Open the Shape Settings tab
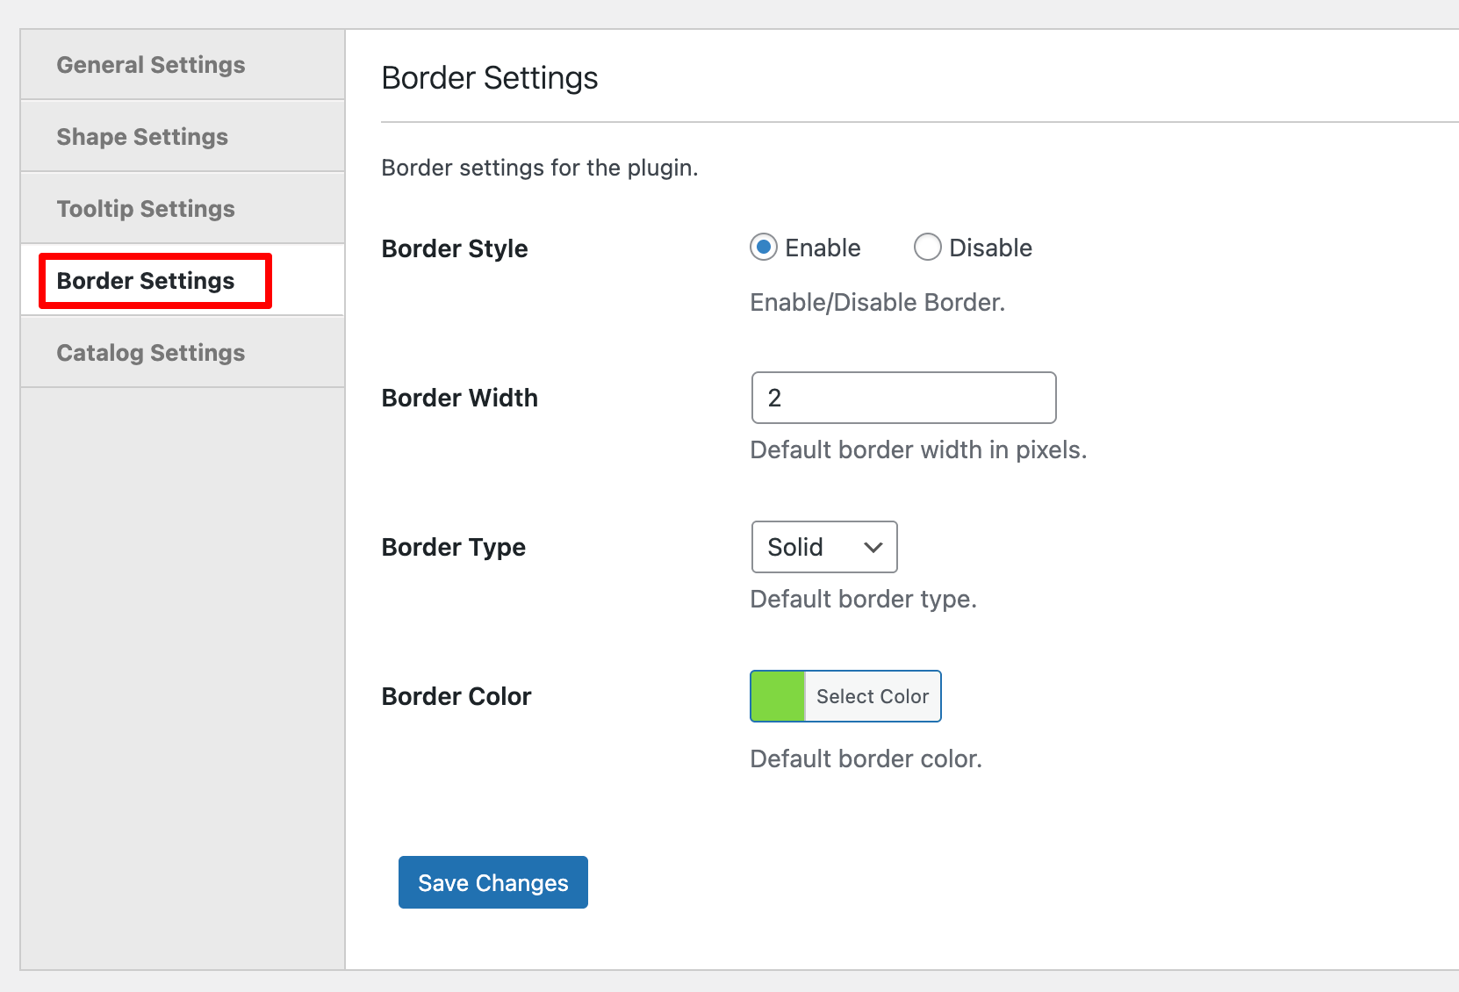 pyautogui.click(x=142, y=136)
